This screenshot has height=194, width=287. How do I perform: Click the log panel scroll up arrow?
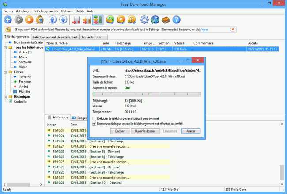tap(282, 124)
